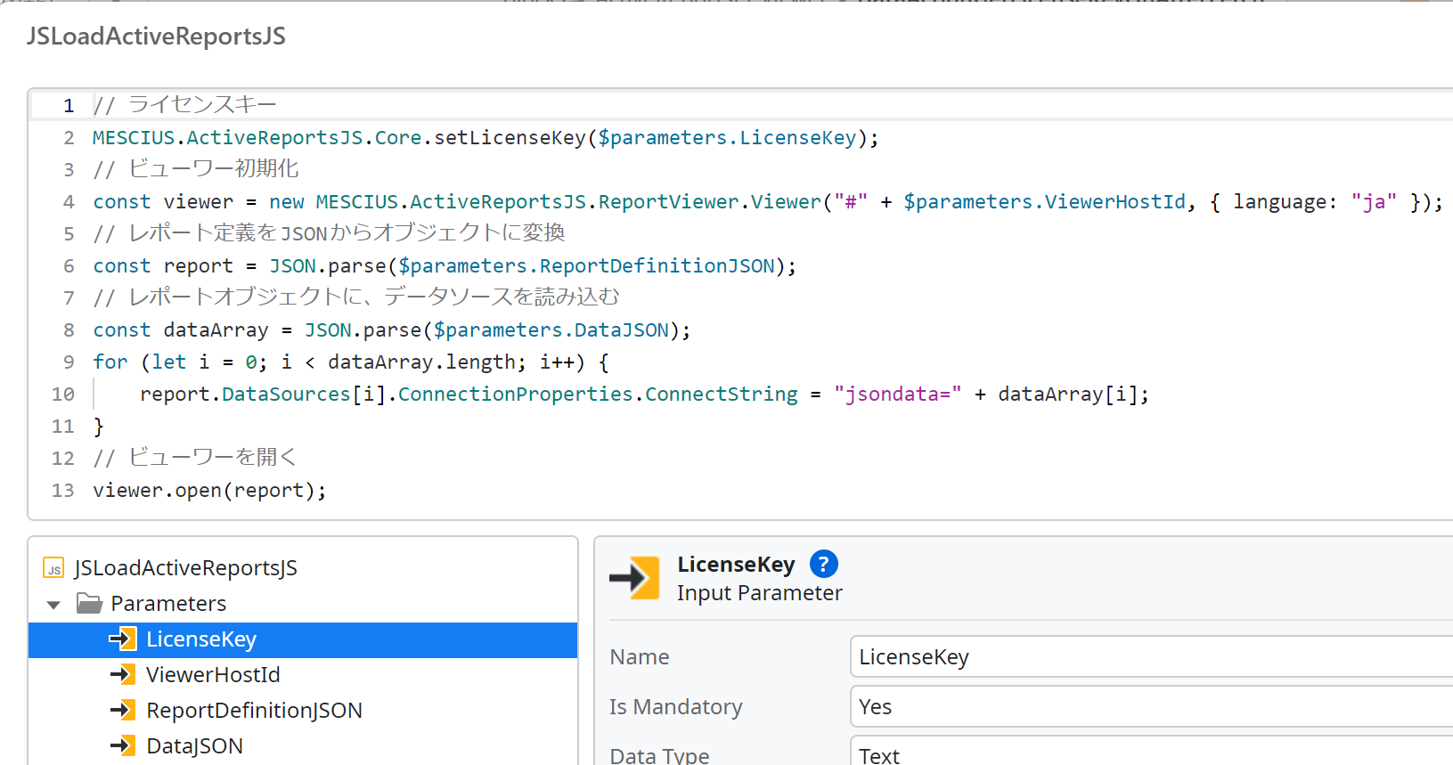Open the Is Mandatory Yes field

tap(1151, 707)
